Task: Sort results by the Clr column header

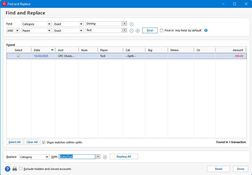Action: point(205,50)
